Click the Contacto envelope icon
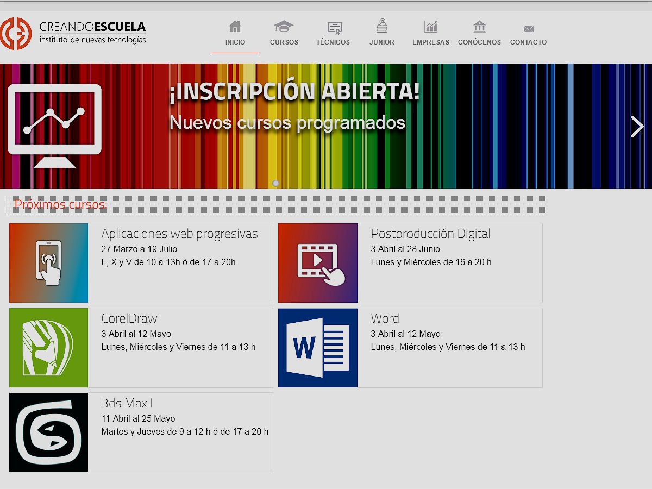The image size is (652, 489). point(529,29)
